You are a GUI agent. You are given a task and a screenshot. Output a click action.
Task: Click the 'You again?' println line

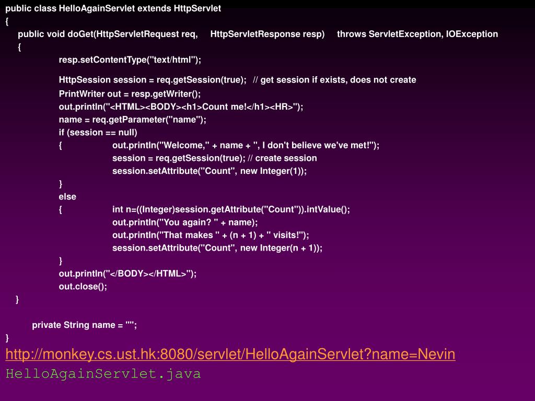[x=185, y=222]
